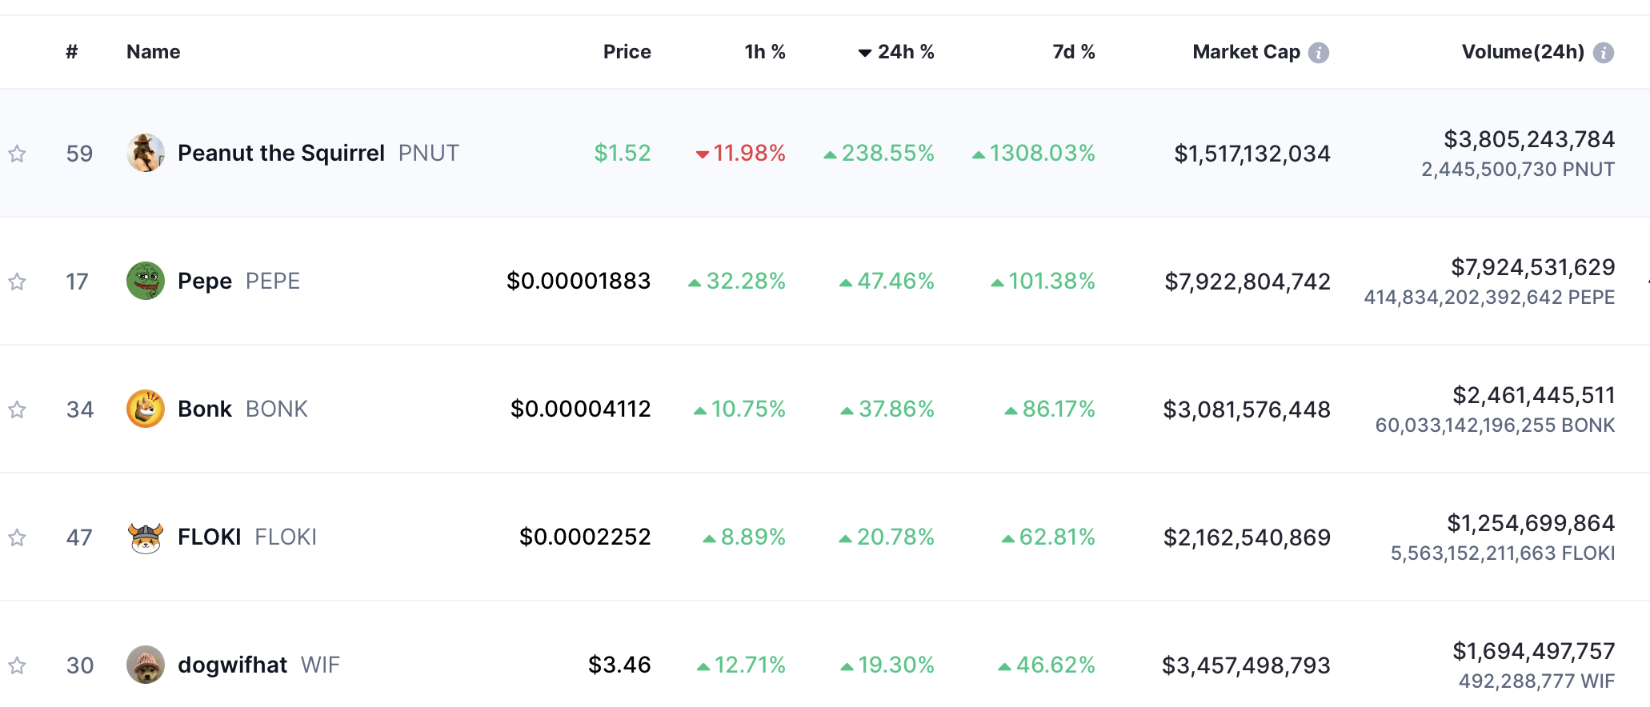Click Pepe's 24h volume amount
1650x707 pixels.
pos(1532,267)
